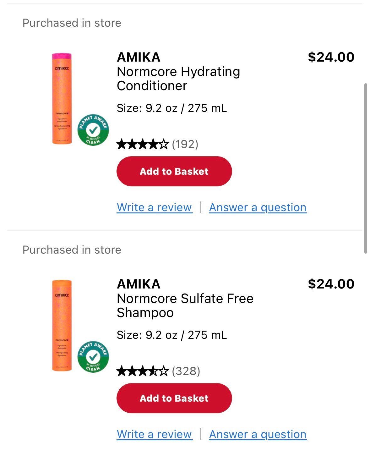Screen dimensions: 370x456
Task: Open the Normcore Hydrating Conditioner product image
Action: (x=62, y=99)
